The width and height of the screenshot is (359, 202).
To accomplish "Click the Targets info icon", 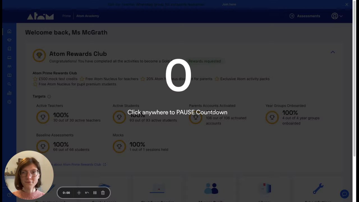I will click(x=49, y=97).
